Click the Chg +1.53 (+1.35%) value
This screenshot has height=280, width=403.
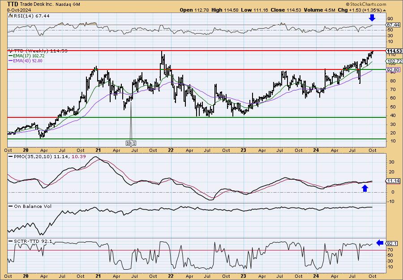(360, 10)
